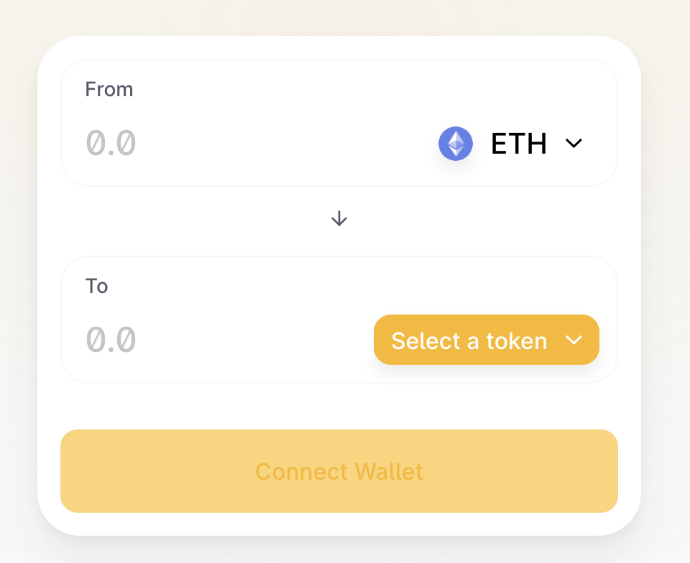Click the Ethereum diamond logo icon
The width and height of the screenshot is (690, 563).
456,144
